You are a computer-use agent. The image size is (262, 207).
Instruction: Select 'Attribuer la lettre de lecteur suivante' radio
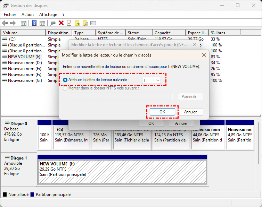click(65, 80)
